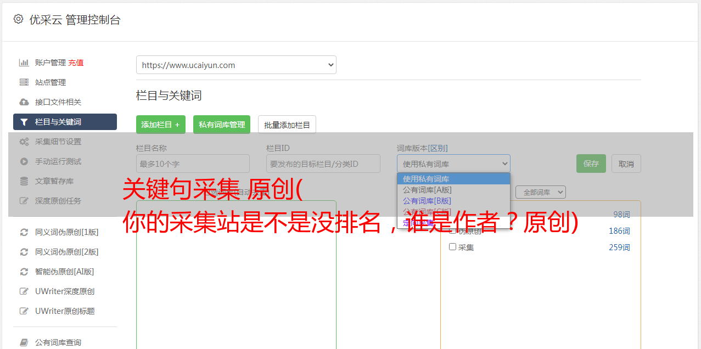Click the refresh icon for 智能伪原创[AI版]
This screenshot has height=349, width=701.
(x=24, y=272)
